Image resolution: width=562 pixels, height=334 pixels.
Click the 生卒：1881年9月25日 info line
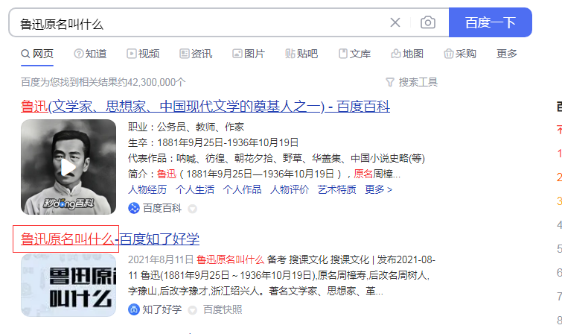(213, 142)
